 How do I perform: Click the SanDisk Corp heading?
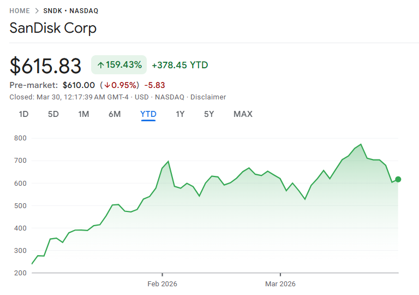(53, 28)
